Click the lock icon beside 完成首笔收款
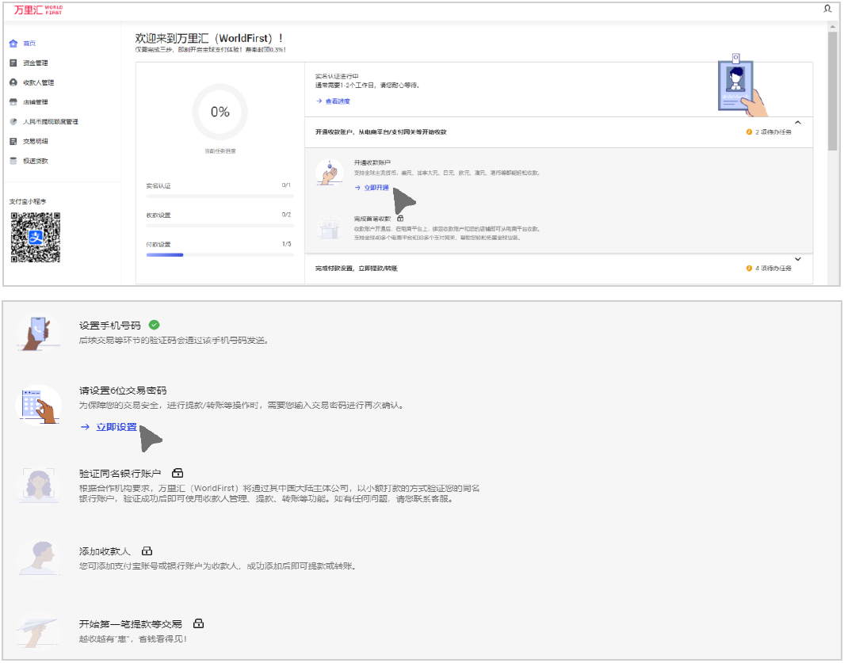 click(x=400, y=219)
